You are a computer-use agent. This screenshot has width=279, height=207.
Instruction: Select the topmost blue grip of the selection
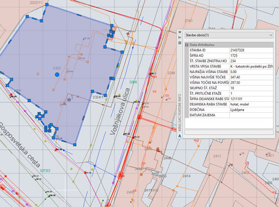[47, 4]
